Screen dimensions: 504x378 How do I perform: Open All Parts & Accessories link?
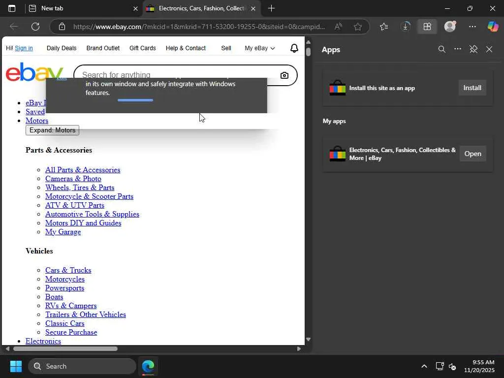click(x=83, y=170)
